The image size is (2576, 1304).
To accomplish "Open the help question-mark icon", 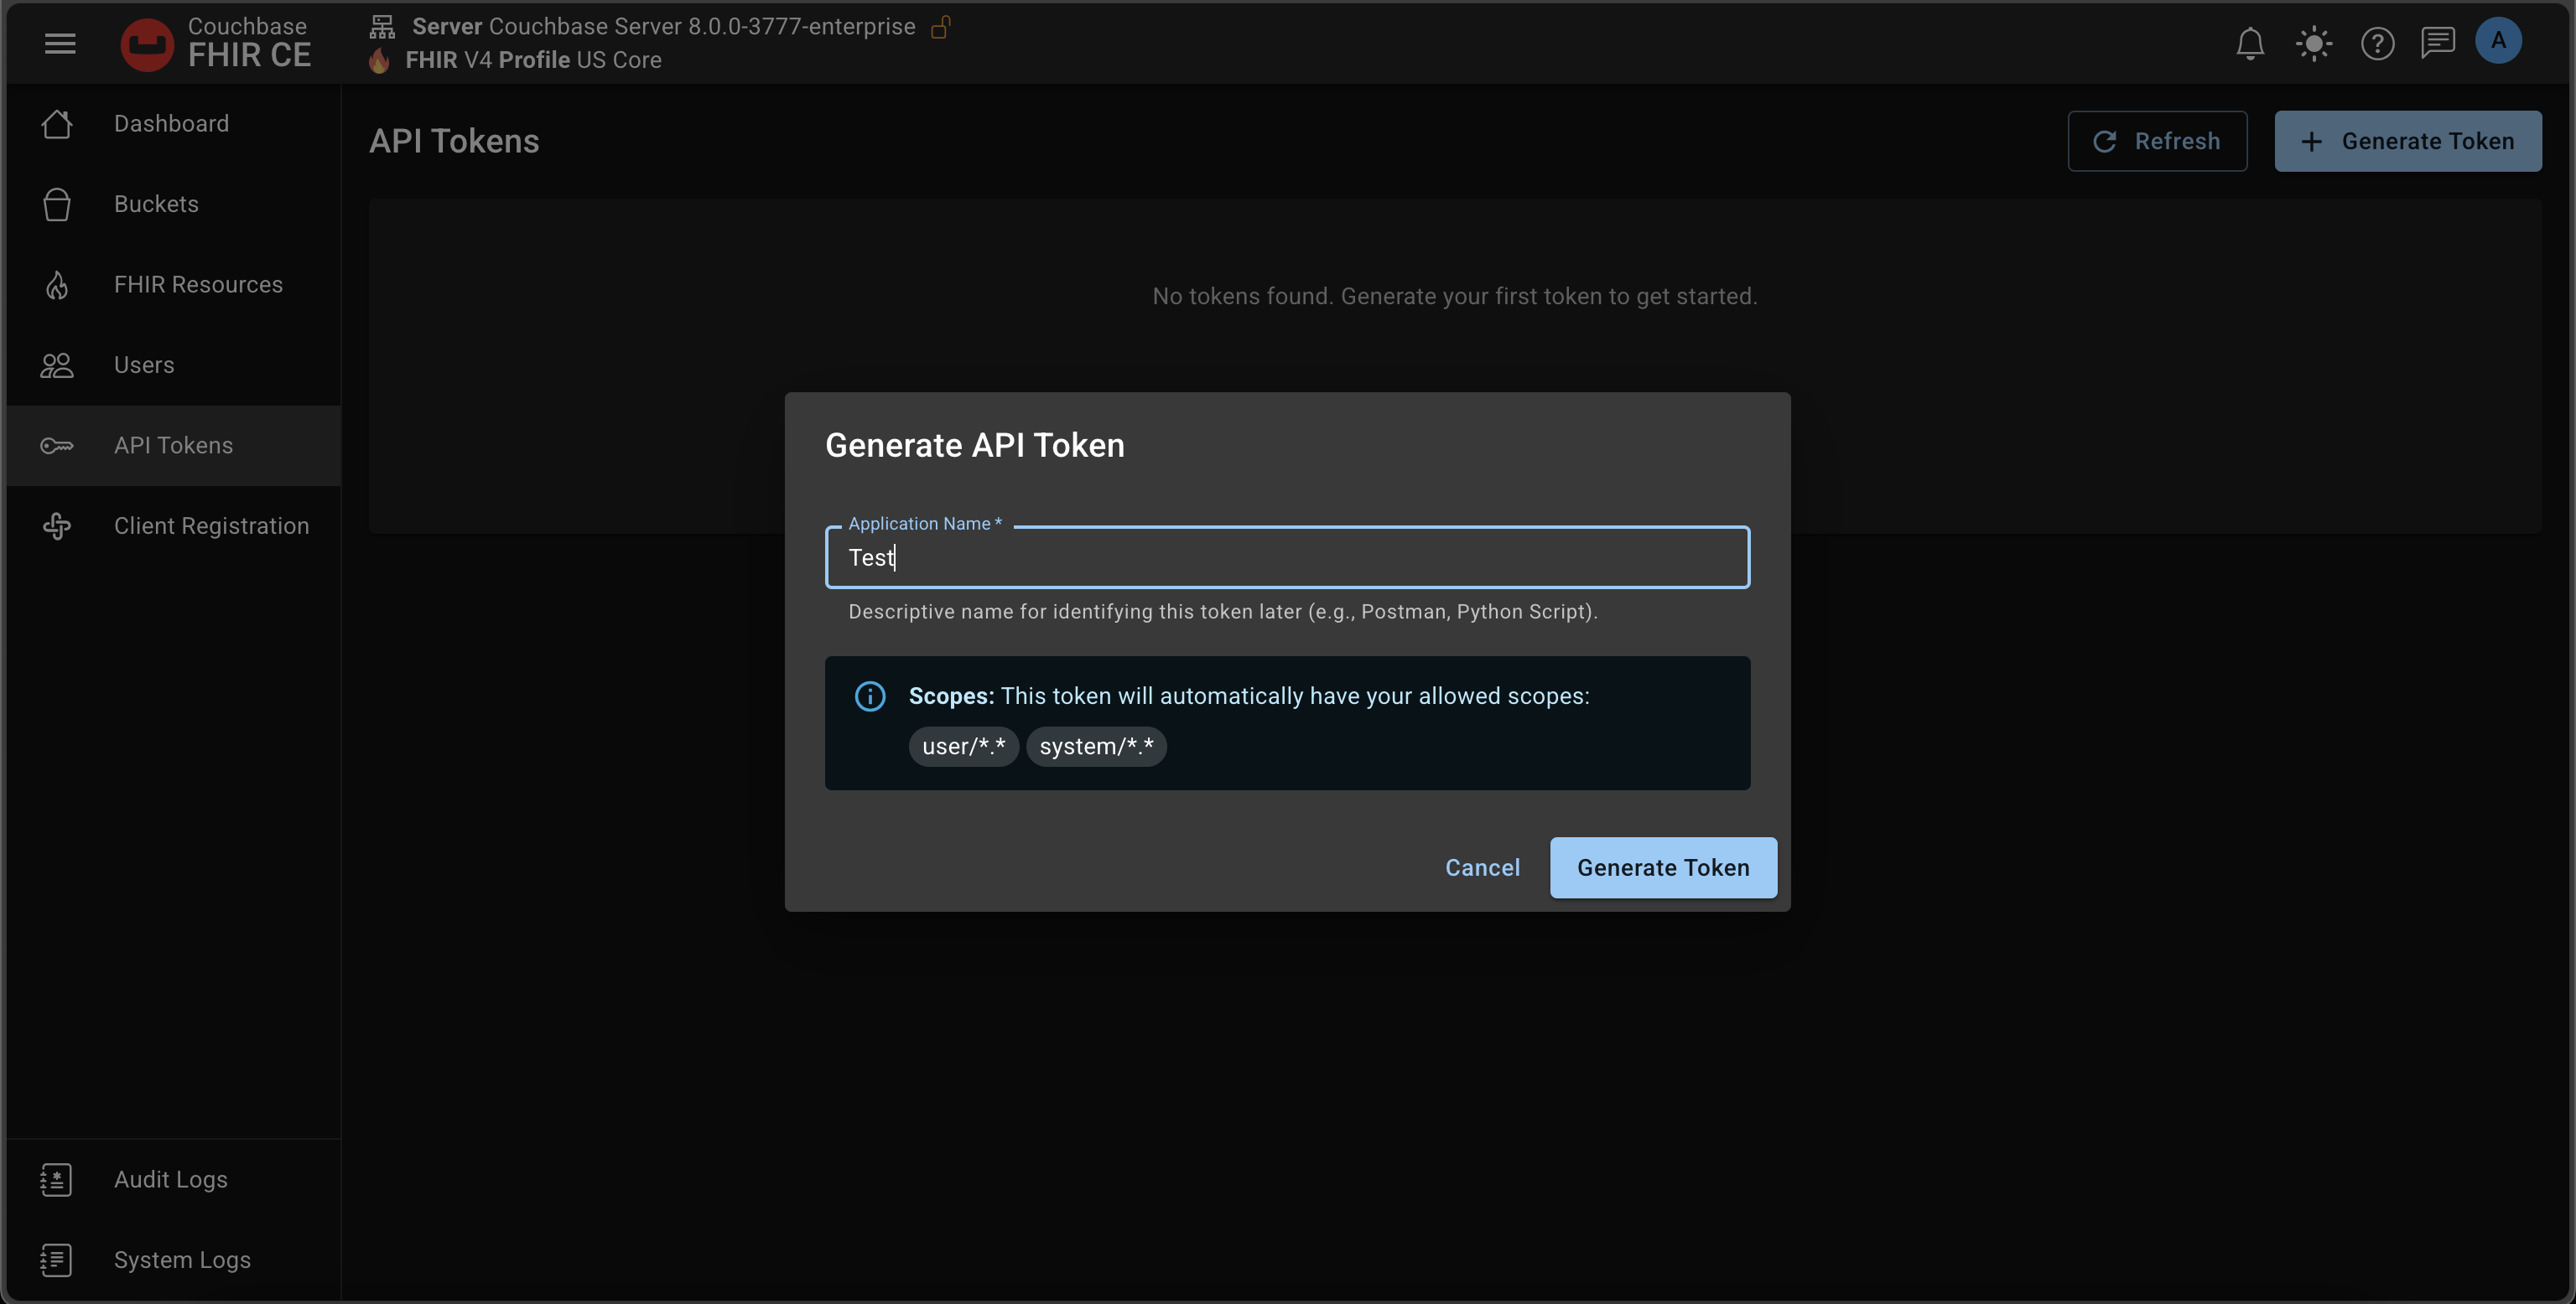I will [2377, 43].
